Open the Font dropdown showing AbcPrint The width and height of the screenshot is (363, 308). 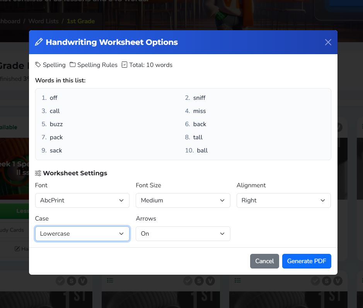[82, 200]
